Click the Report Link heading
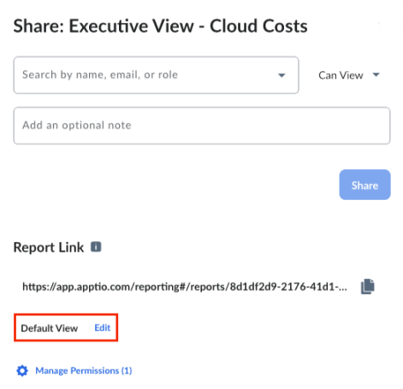Viewport: 403px width, 389px height. point(49,247)
